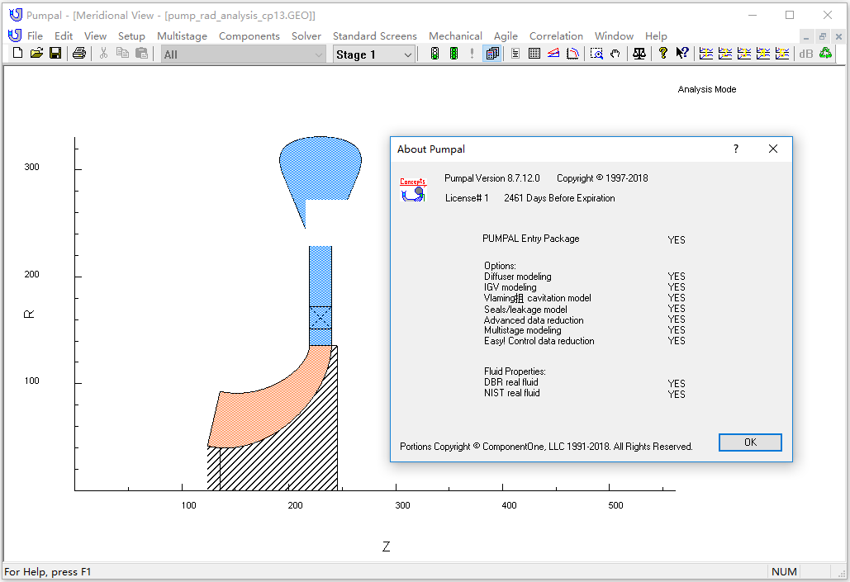Open the Multistage menu
Viewport: 850px width, 582px height.
click(x=182, y=35)
